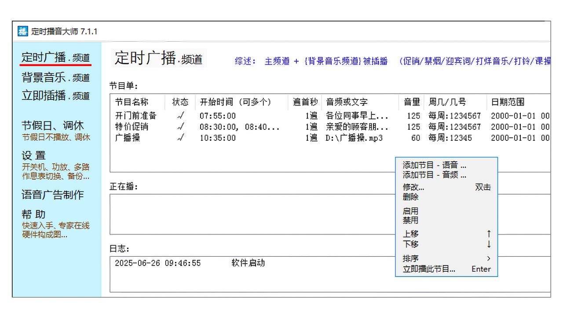The image size is (563, 317).
Task: Toggle the status checkmark for 开门前准备
Action: coord(180,115)
